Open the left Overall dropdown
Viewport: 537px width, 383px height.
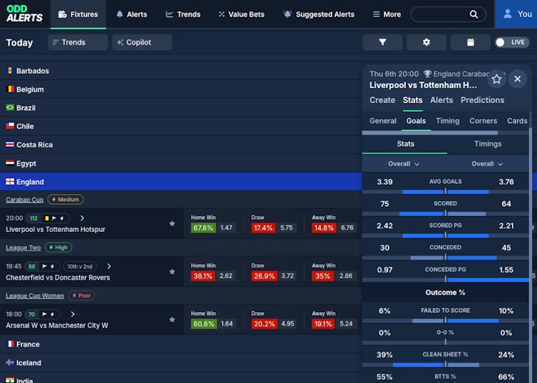tap(404, 164)
